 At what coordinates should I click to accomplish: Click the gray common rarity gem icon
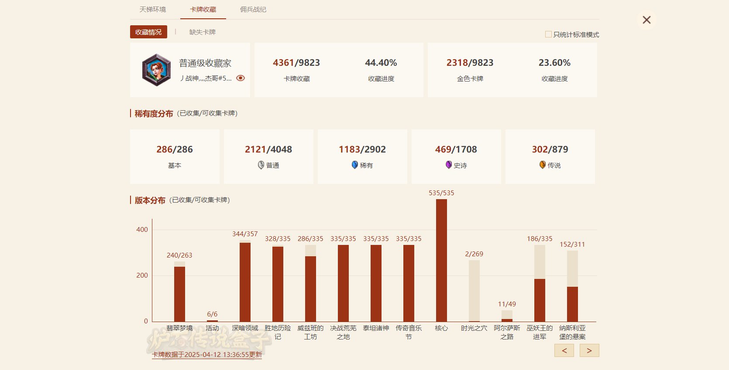[x=261, y=165]
